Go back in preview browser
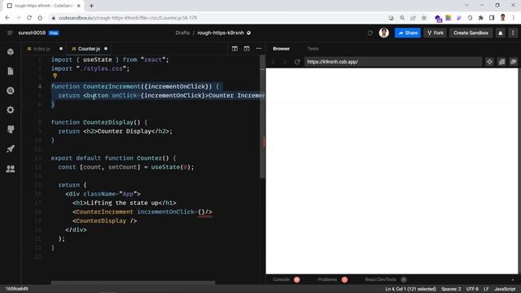 click(274, 62)
